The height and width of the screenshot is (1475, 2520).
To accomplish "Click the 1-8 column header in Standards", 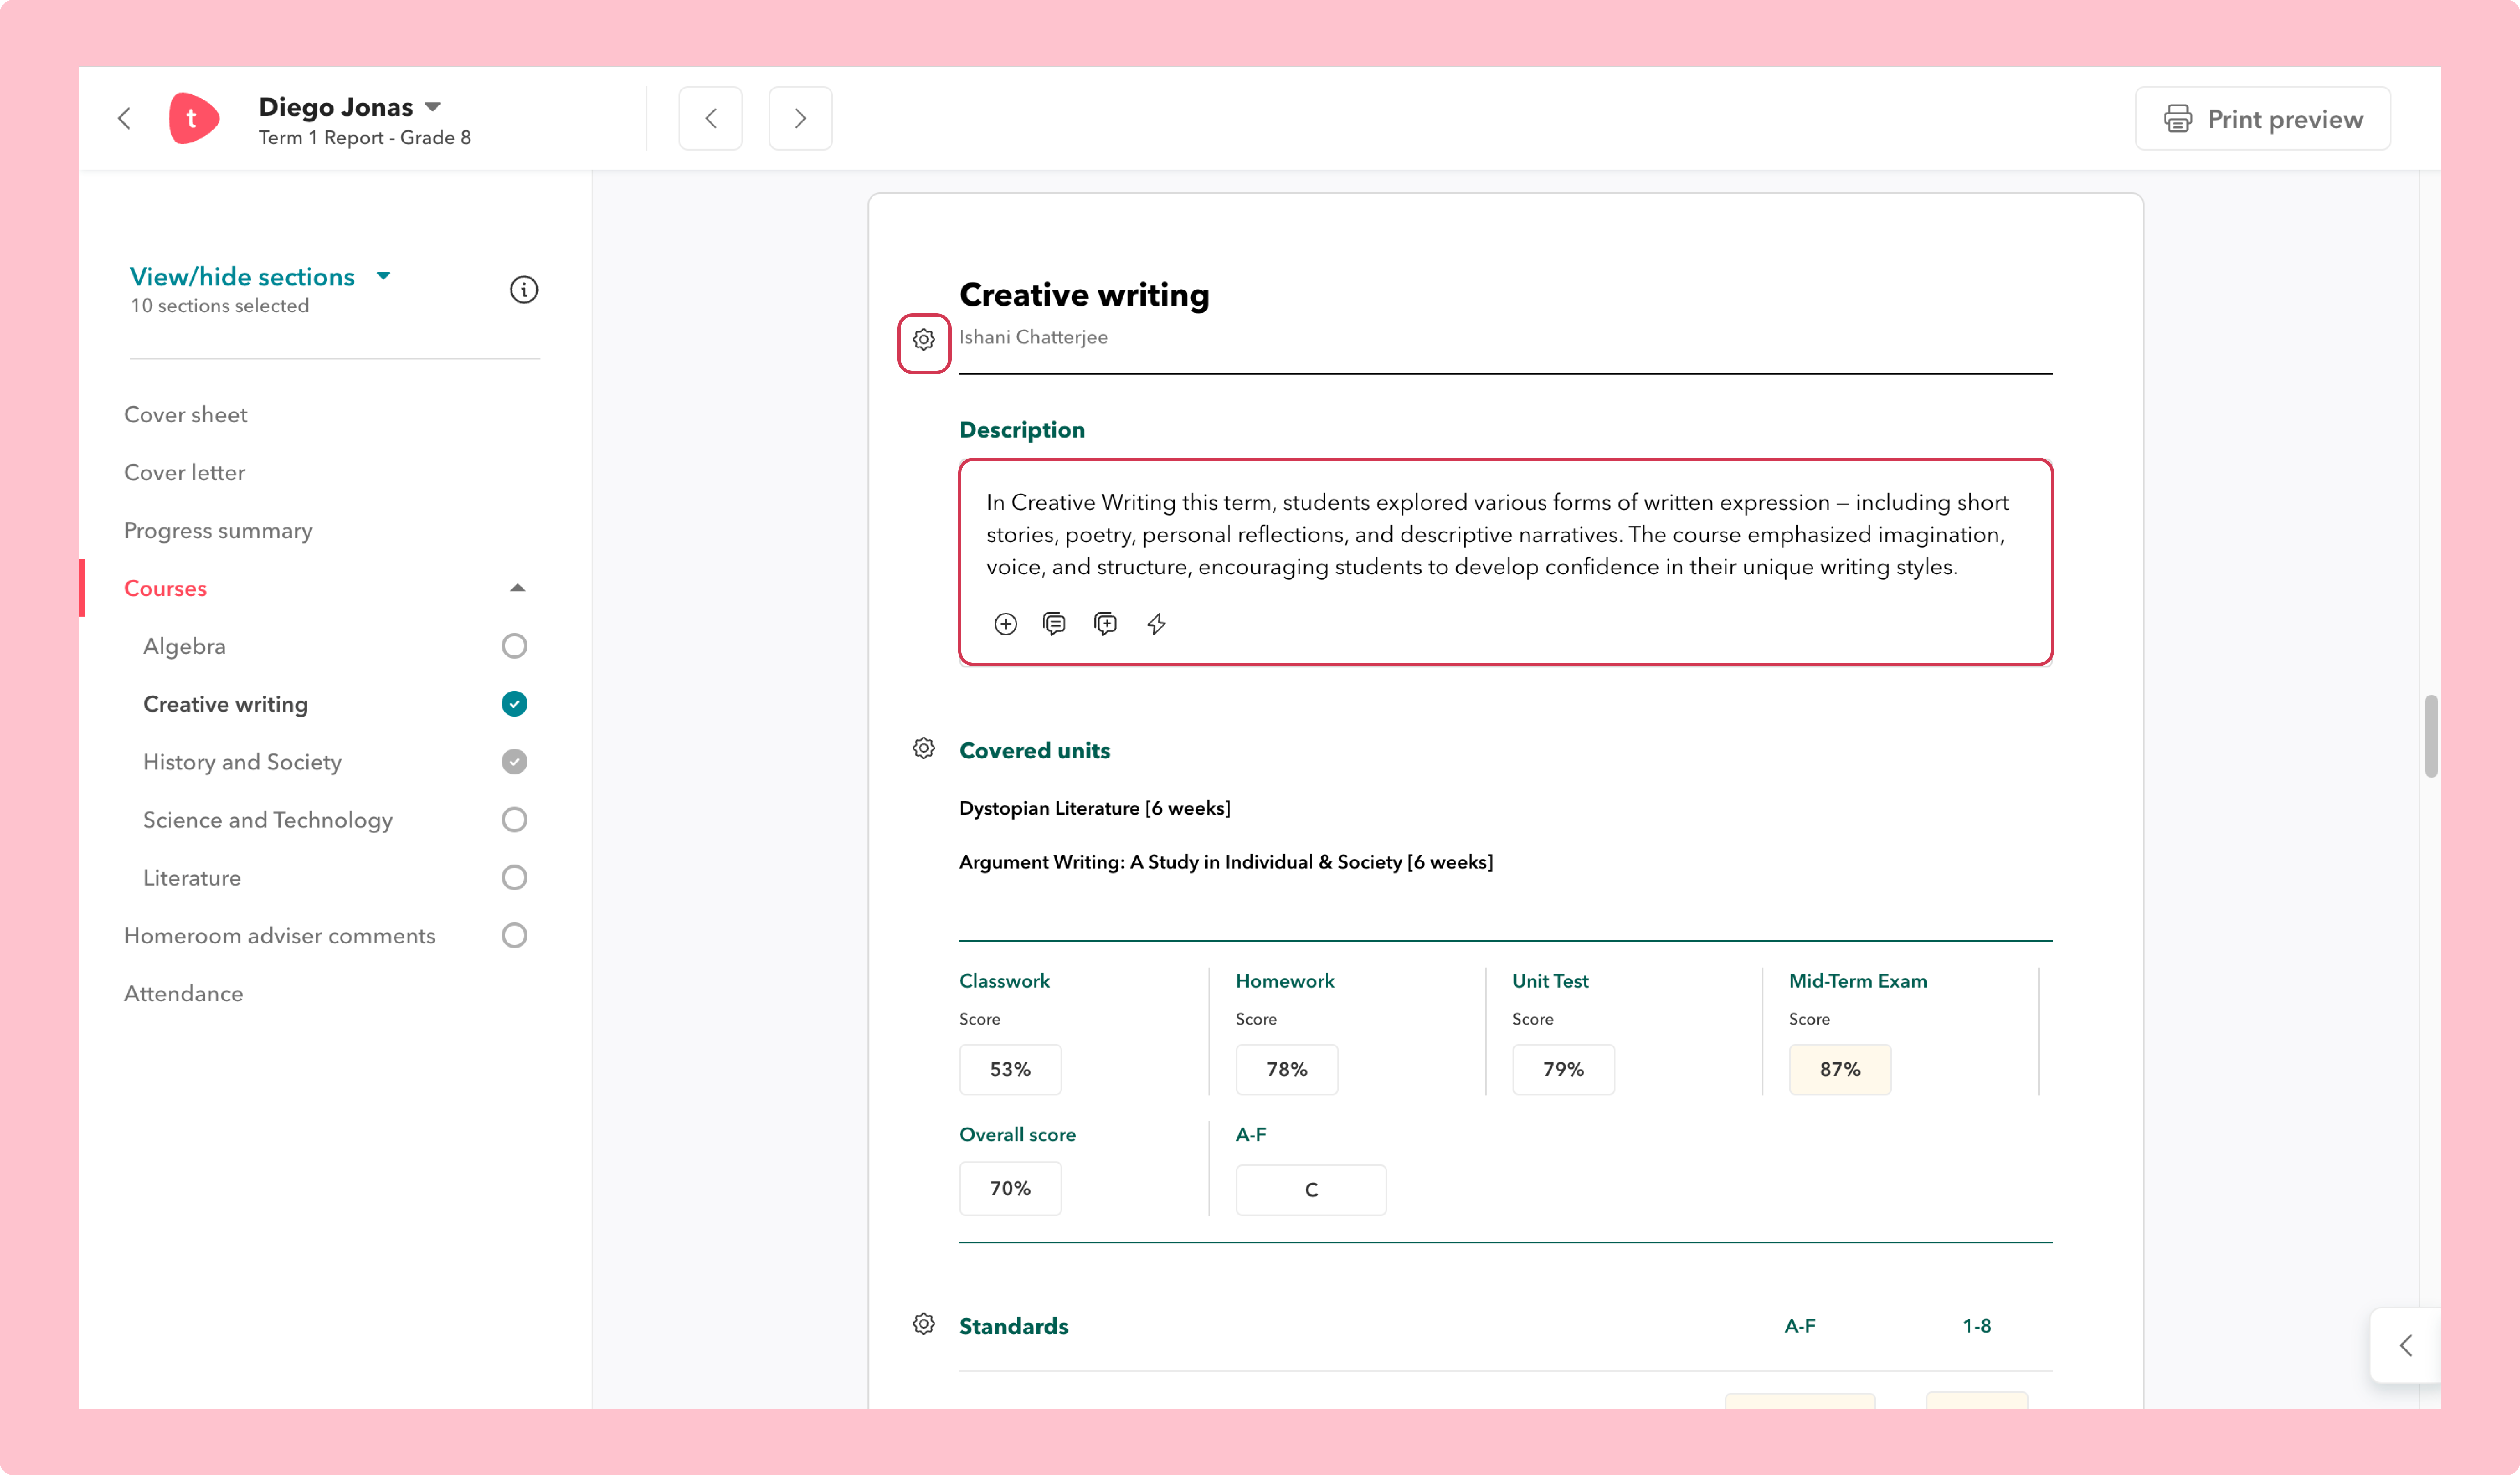I will click(1976, 1326).
